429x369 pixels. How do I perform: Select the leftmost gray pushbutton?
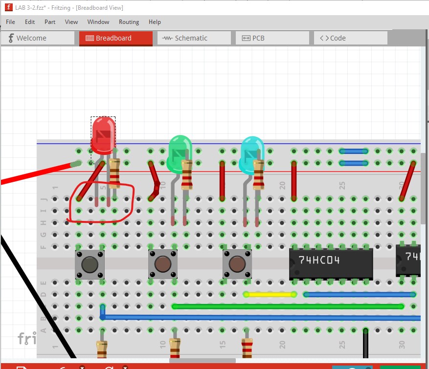click(90, 264)
